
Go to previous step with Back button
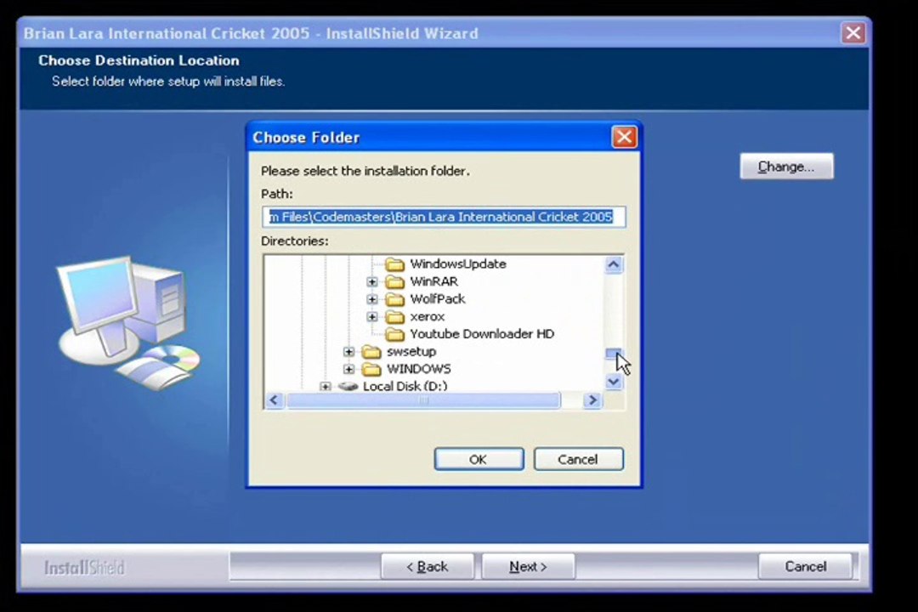coord(428,567)
